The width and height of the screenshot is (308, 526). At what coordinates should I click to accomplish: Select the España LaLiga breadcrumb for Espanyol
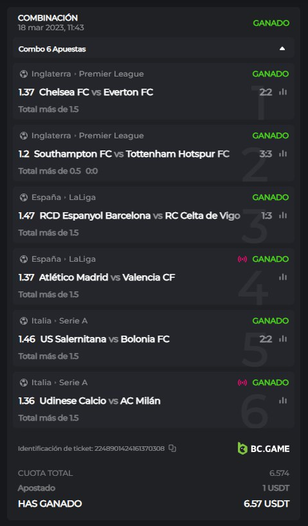click(64, 197)
